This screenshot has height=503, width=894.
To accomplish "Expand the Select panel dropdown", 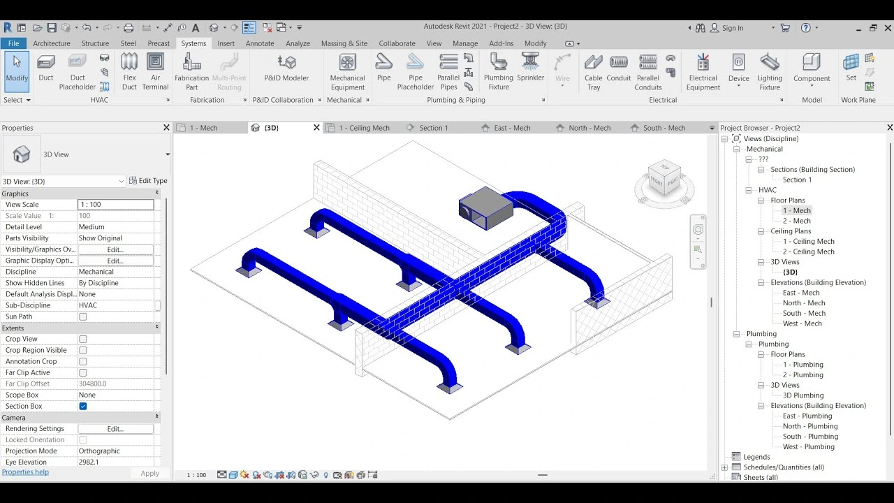I will [x=17, y=100].
